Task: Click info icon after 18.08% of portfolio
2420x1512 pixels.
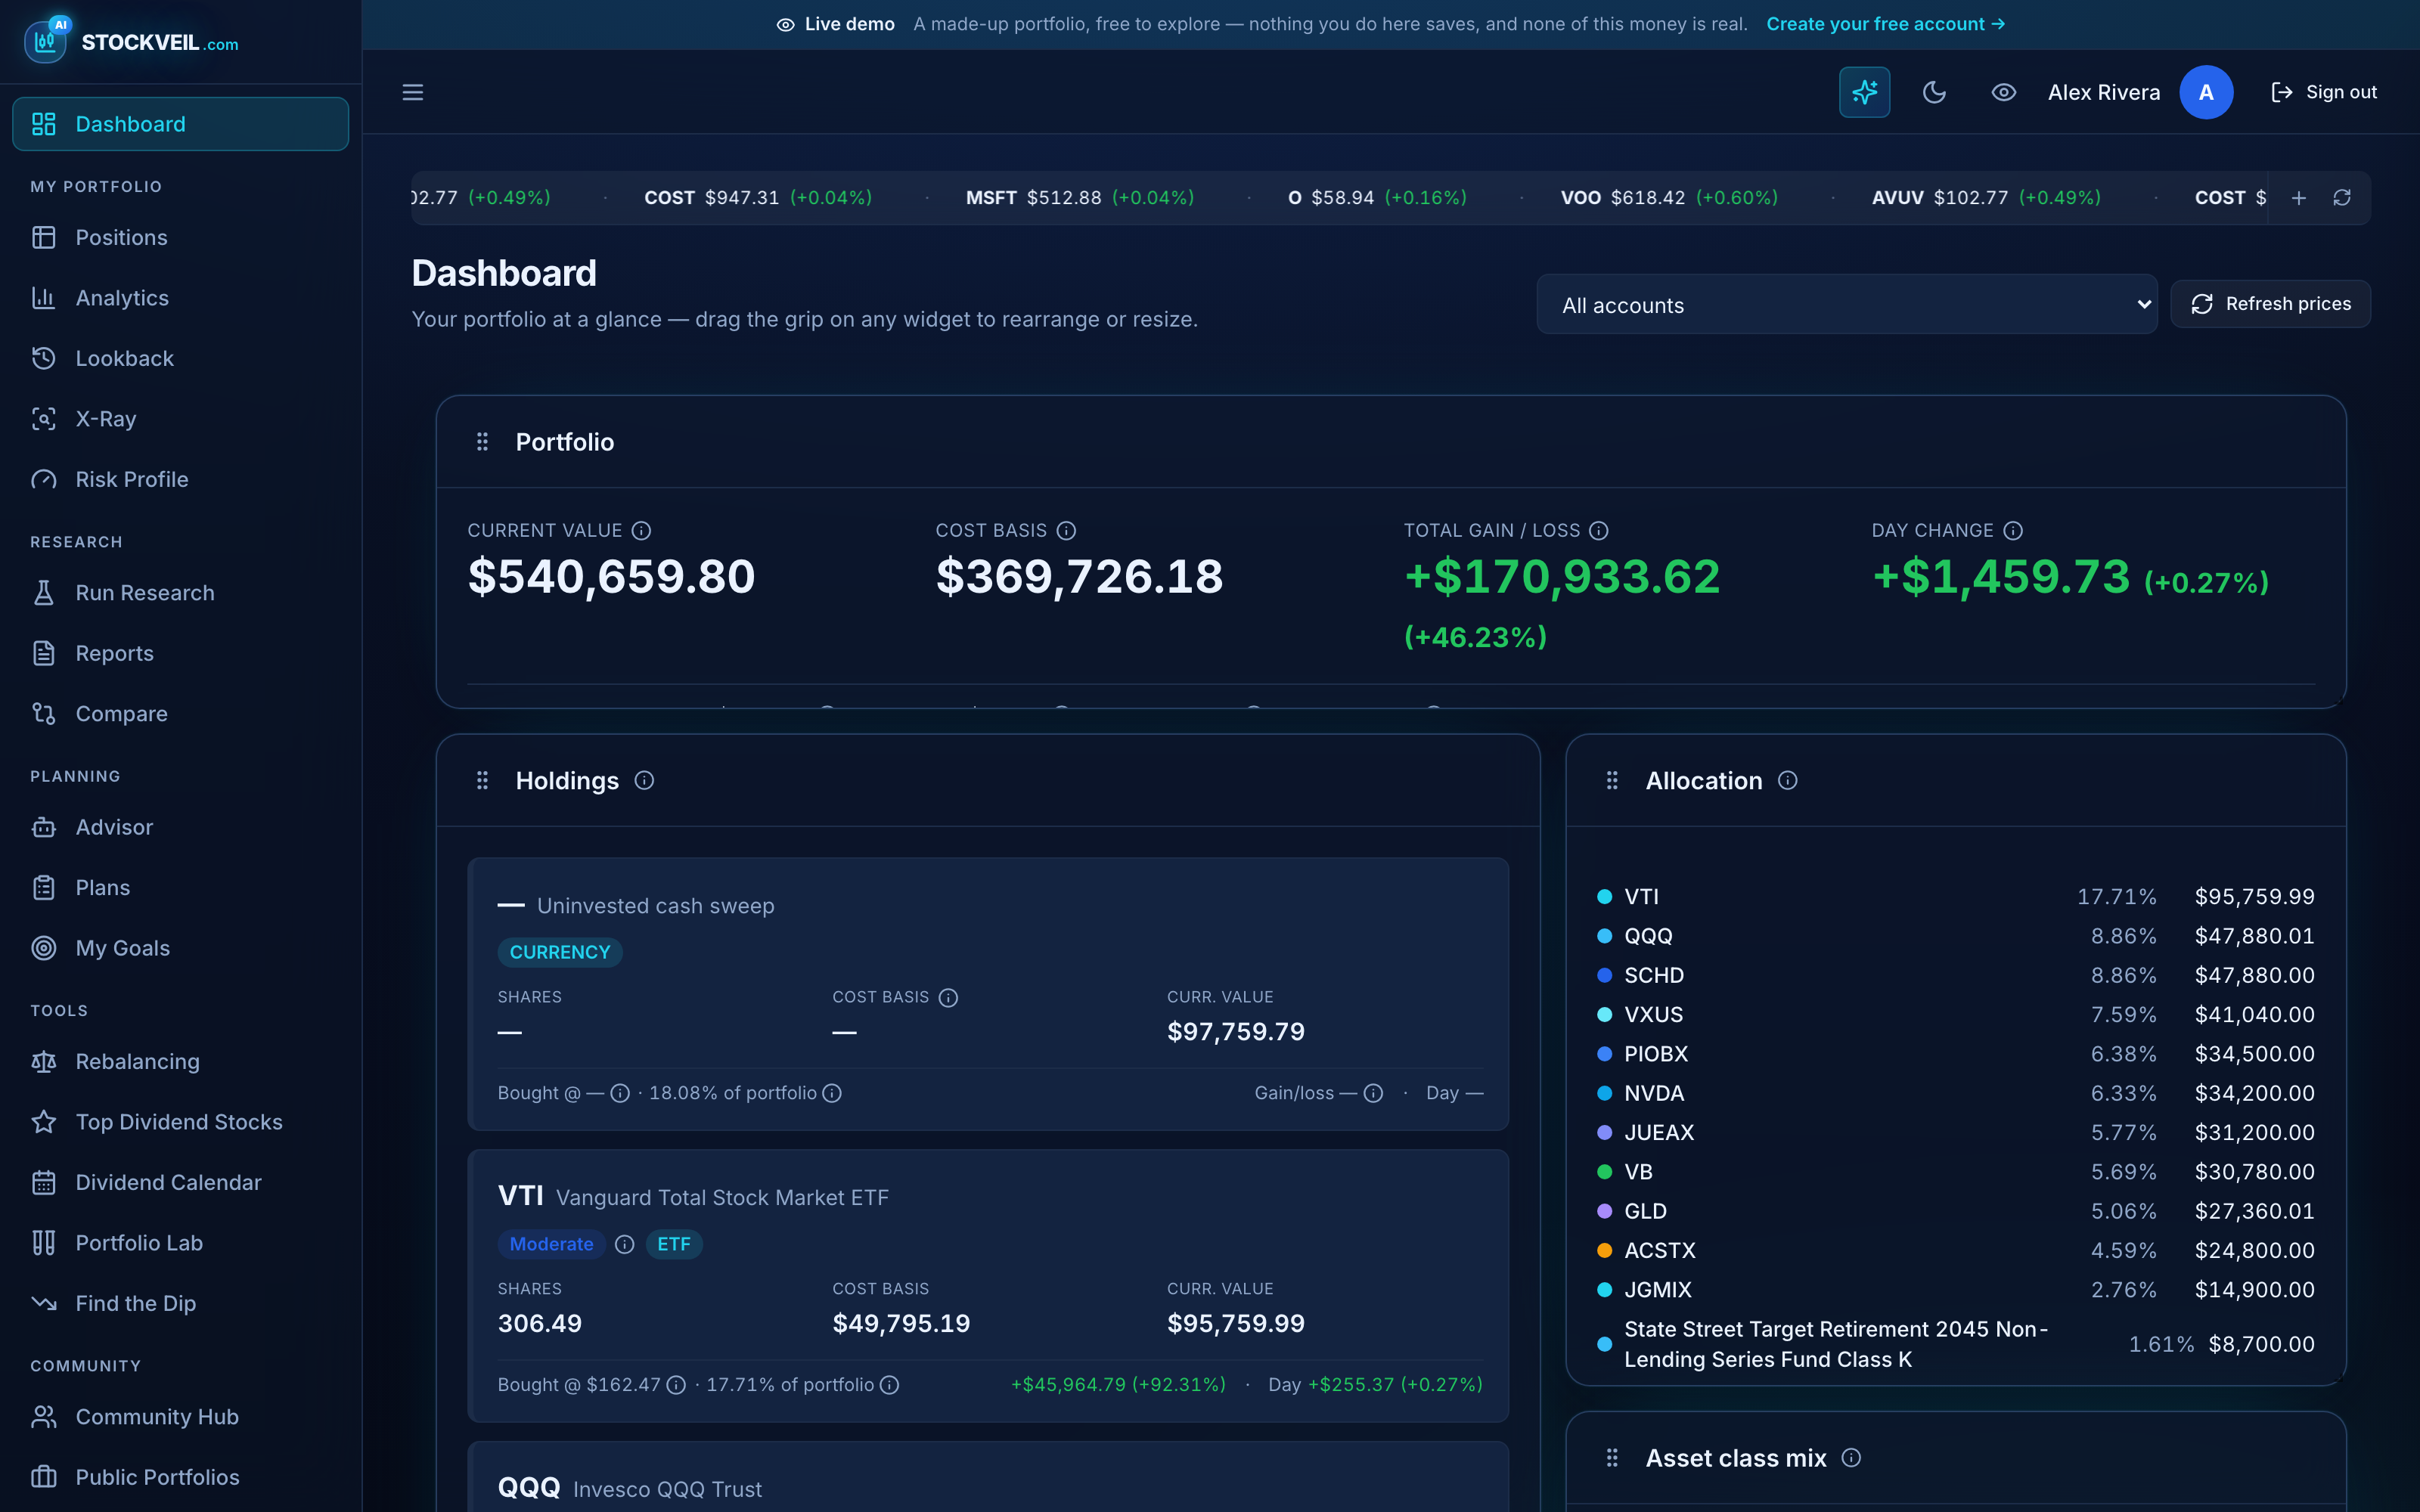Action: pyautogui.click(x=832, y=1093)
